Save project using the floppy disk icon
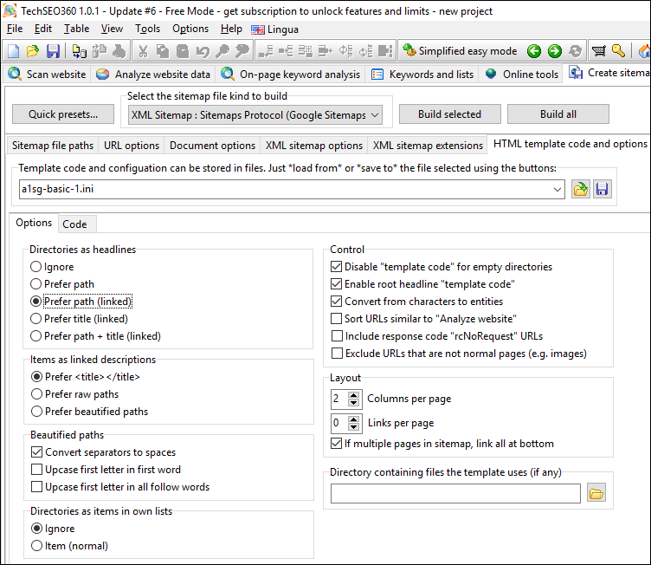Image resolution: width=651 pixels, height=565 pixels. click(53, 51)
